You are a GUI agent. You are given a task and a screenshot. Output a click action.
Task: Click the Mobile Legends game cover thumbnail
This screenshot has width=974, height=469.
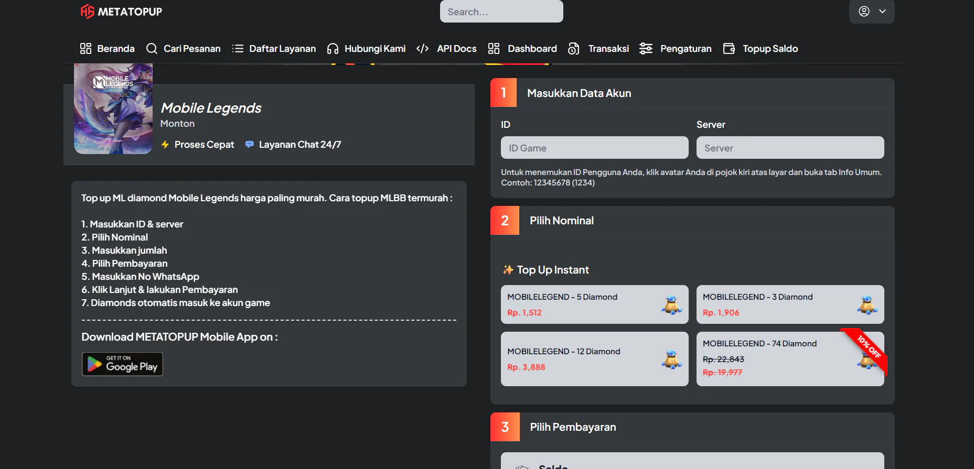point(113,108)
